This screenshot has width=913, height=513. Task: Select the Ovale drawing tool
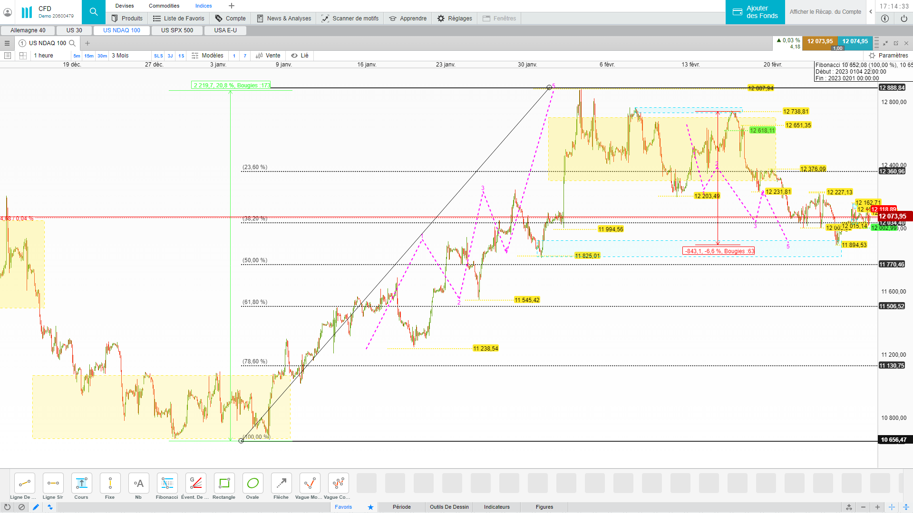[253, 484]
